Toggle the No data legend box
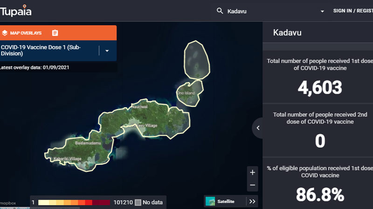 point(138,202)
